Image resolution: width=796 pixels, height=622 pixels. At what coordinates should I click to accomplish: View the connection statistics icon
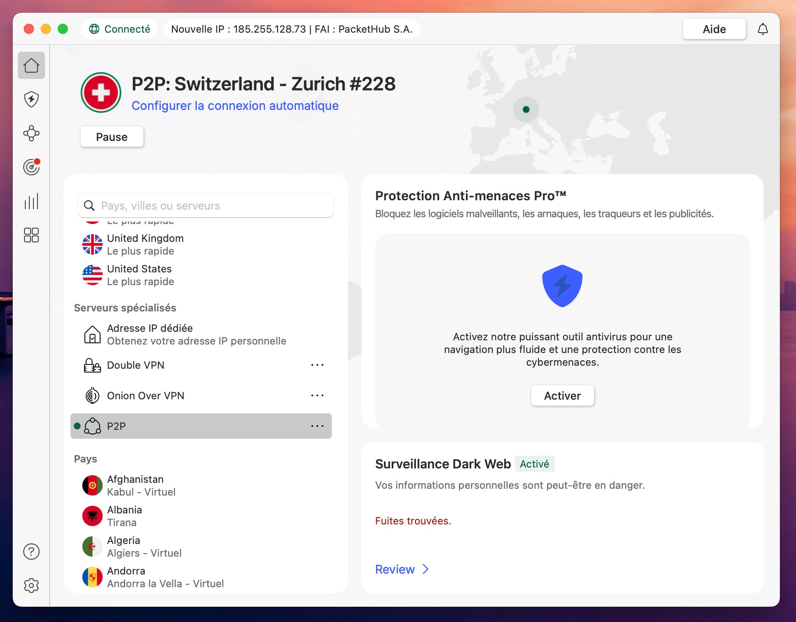click(x=31, y=201)
